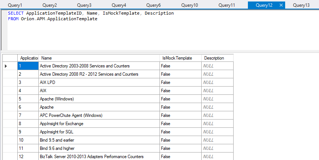The height and width of the screenshot is (160, 319).
Task: Sort by Description column header
Action: (x=217, y=58)
